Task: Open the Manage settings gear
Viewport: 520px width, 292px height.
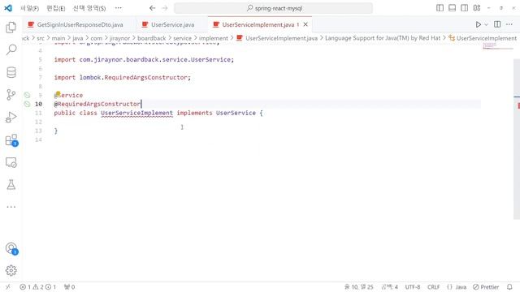Action: [11, 270]
